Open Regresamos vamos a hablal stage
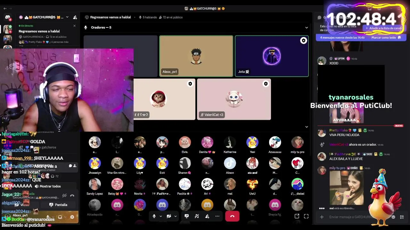410x230 pixels. click(x=39, y=31)
